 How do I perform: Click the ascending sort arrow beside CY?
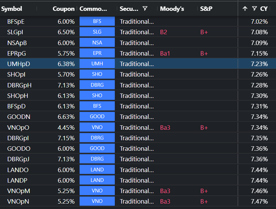coord(245,8)
